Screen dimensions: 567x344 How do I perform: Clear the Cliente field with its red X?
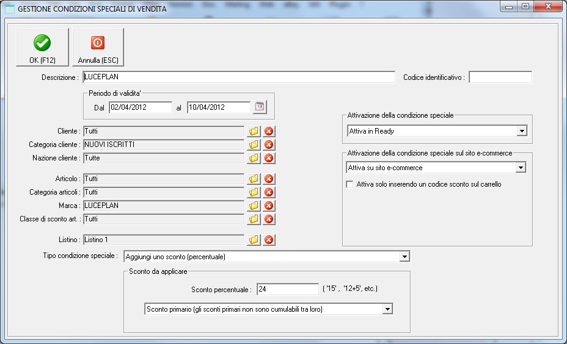[x=269, y=131]
